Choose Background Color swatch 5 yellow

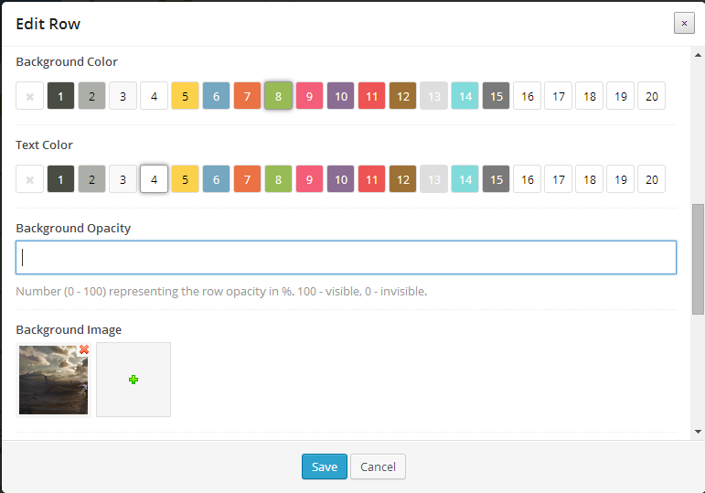coord(186,96)
